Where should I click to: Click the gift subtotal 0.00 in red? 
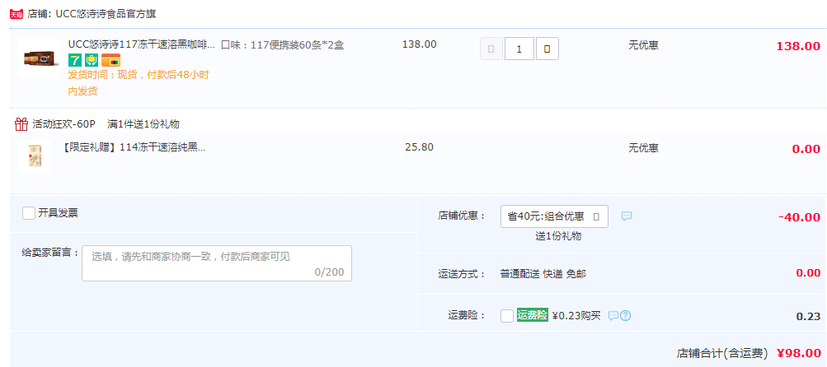click(x=806, y=149)
